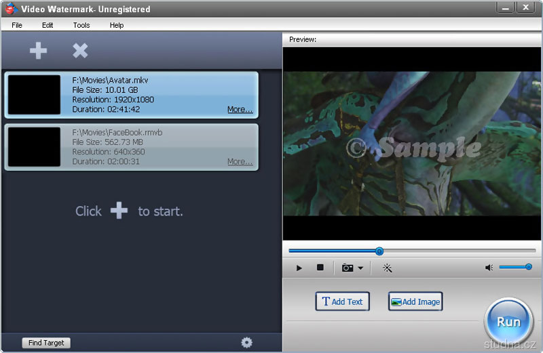Close the Video Watermark window

(525, 7)
